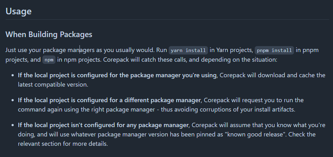The image size is (333, 157).
Task: Click the divider line under Usage heading
Action: pyautogui.click(x=167, y=20)
